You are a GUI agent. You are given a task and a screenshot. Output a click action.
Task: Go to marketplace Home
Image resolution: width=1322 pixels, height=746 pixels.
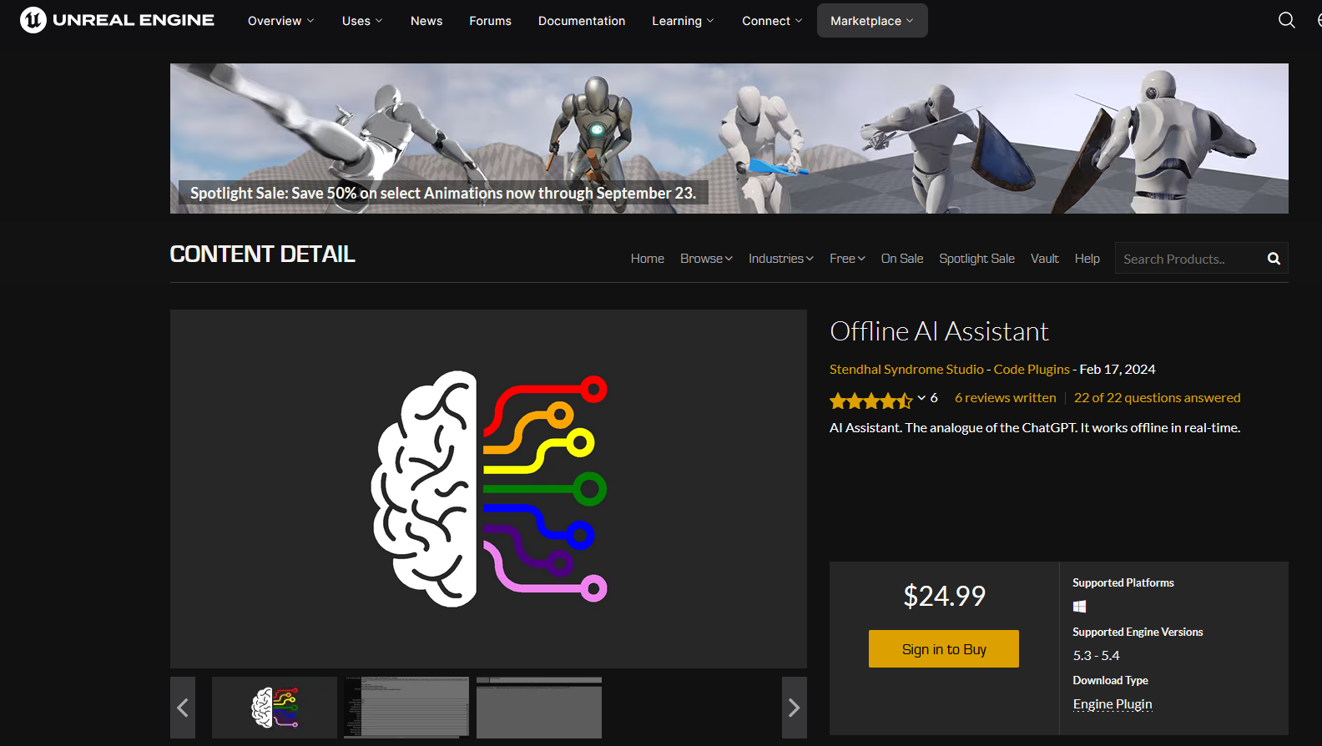pos(648,259)
